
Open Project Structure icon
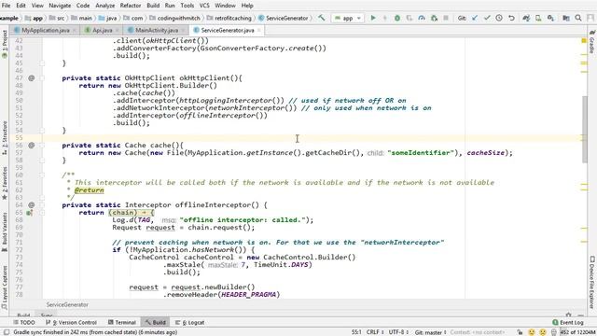(566, 18)
